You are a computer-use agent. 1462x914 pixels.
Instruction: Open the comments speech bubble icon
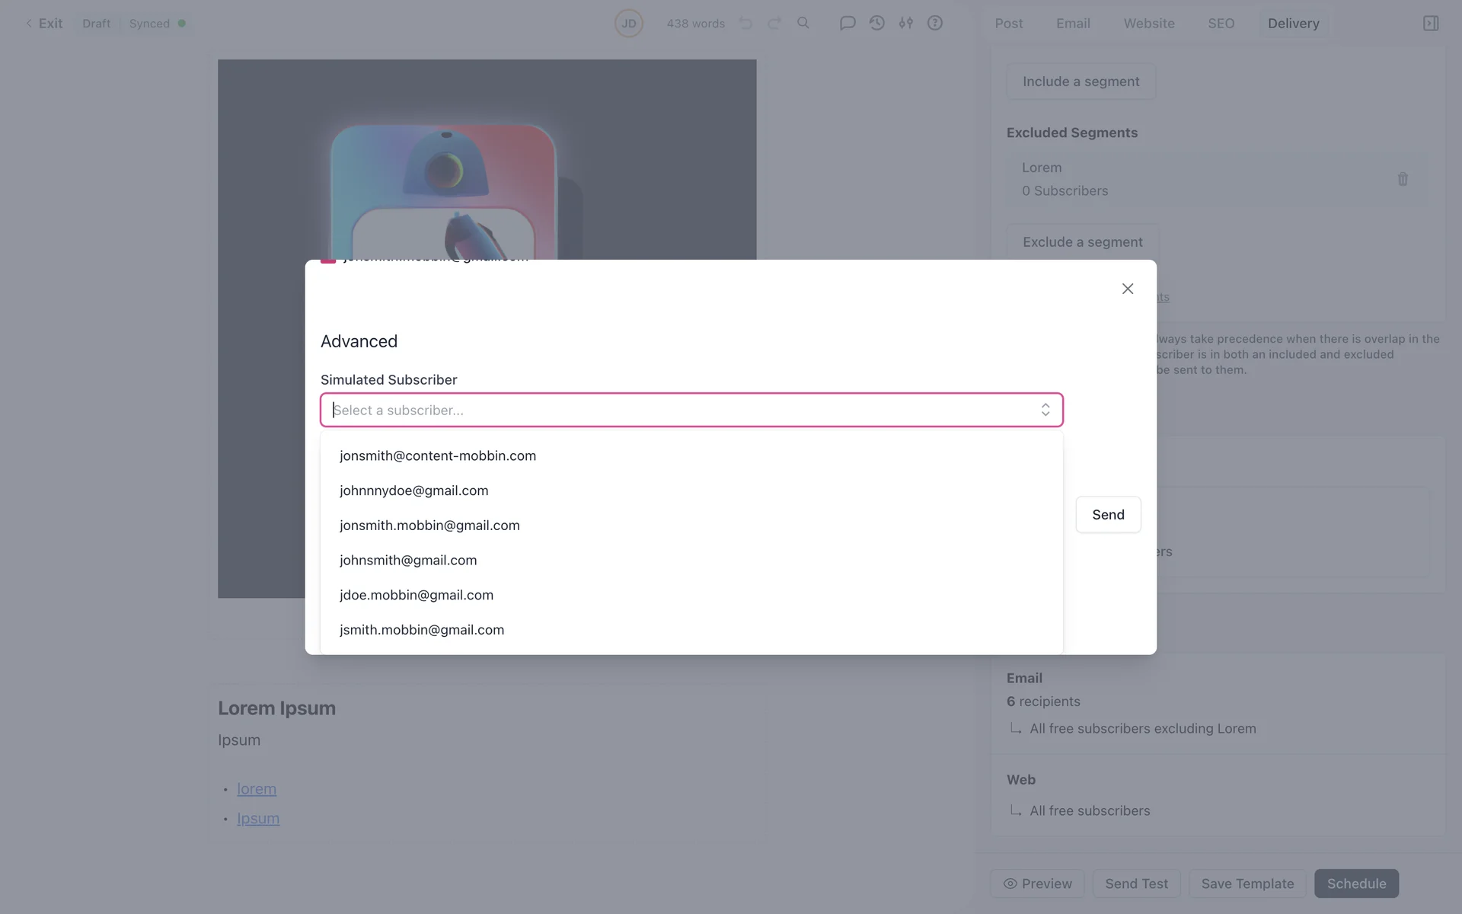847,23
